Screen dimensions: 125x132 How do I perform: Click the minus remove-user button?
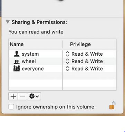point(22,96)
